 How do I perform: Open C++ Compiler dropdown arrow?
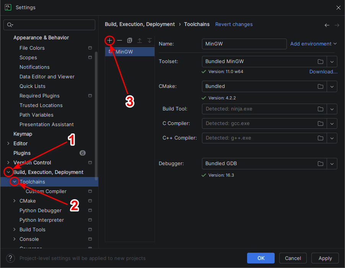point(332,138)
